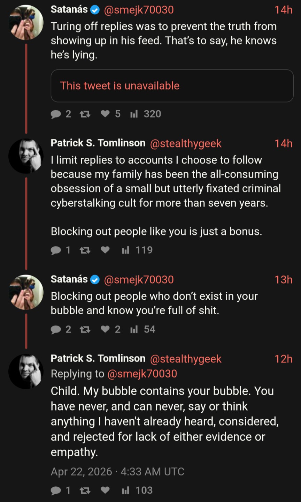The image size is (301, 502).
Task: Open the unavailable quoted tweet box
Action: 172,86
